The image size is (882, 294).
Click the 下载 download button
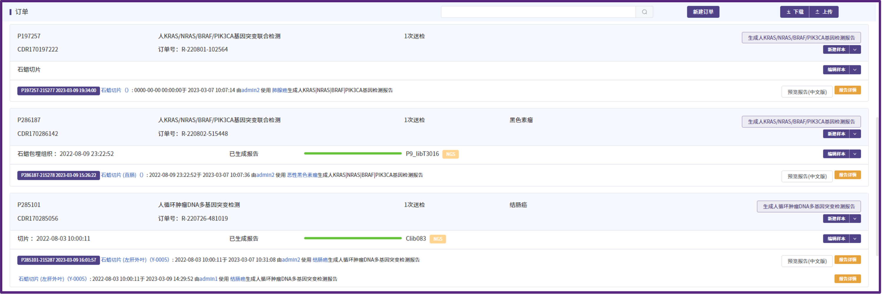point(794,12)
